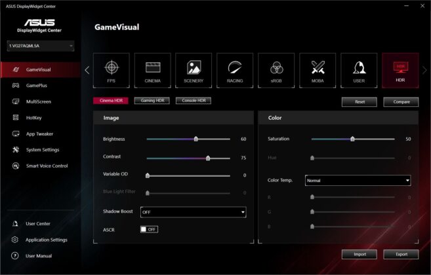The height and width of the screenshot is (275, 431).
Task: Open Application Settings
Action: (41, 240)
